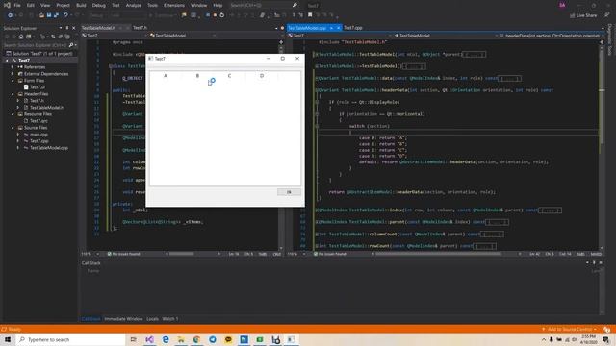Screen dimensions: 616x346
Task: Open the Immediate Window tab
Action: (123, 319)
